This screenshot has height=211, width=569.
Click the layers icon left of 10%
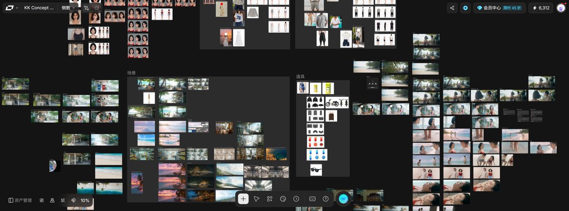(x=73, y=200)
